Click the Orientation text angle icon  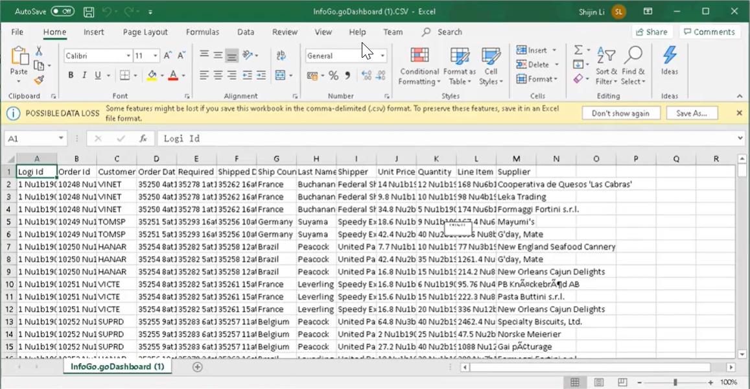pyautogui.click(x=248, y=55)
